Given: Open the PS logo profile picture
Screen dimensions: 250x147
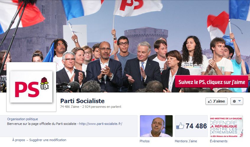Looking at the screenshot, I should click(x=31, y=87).
